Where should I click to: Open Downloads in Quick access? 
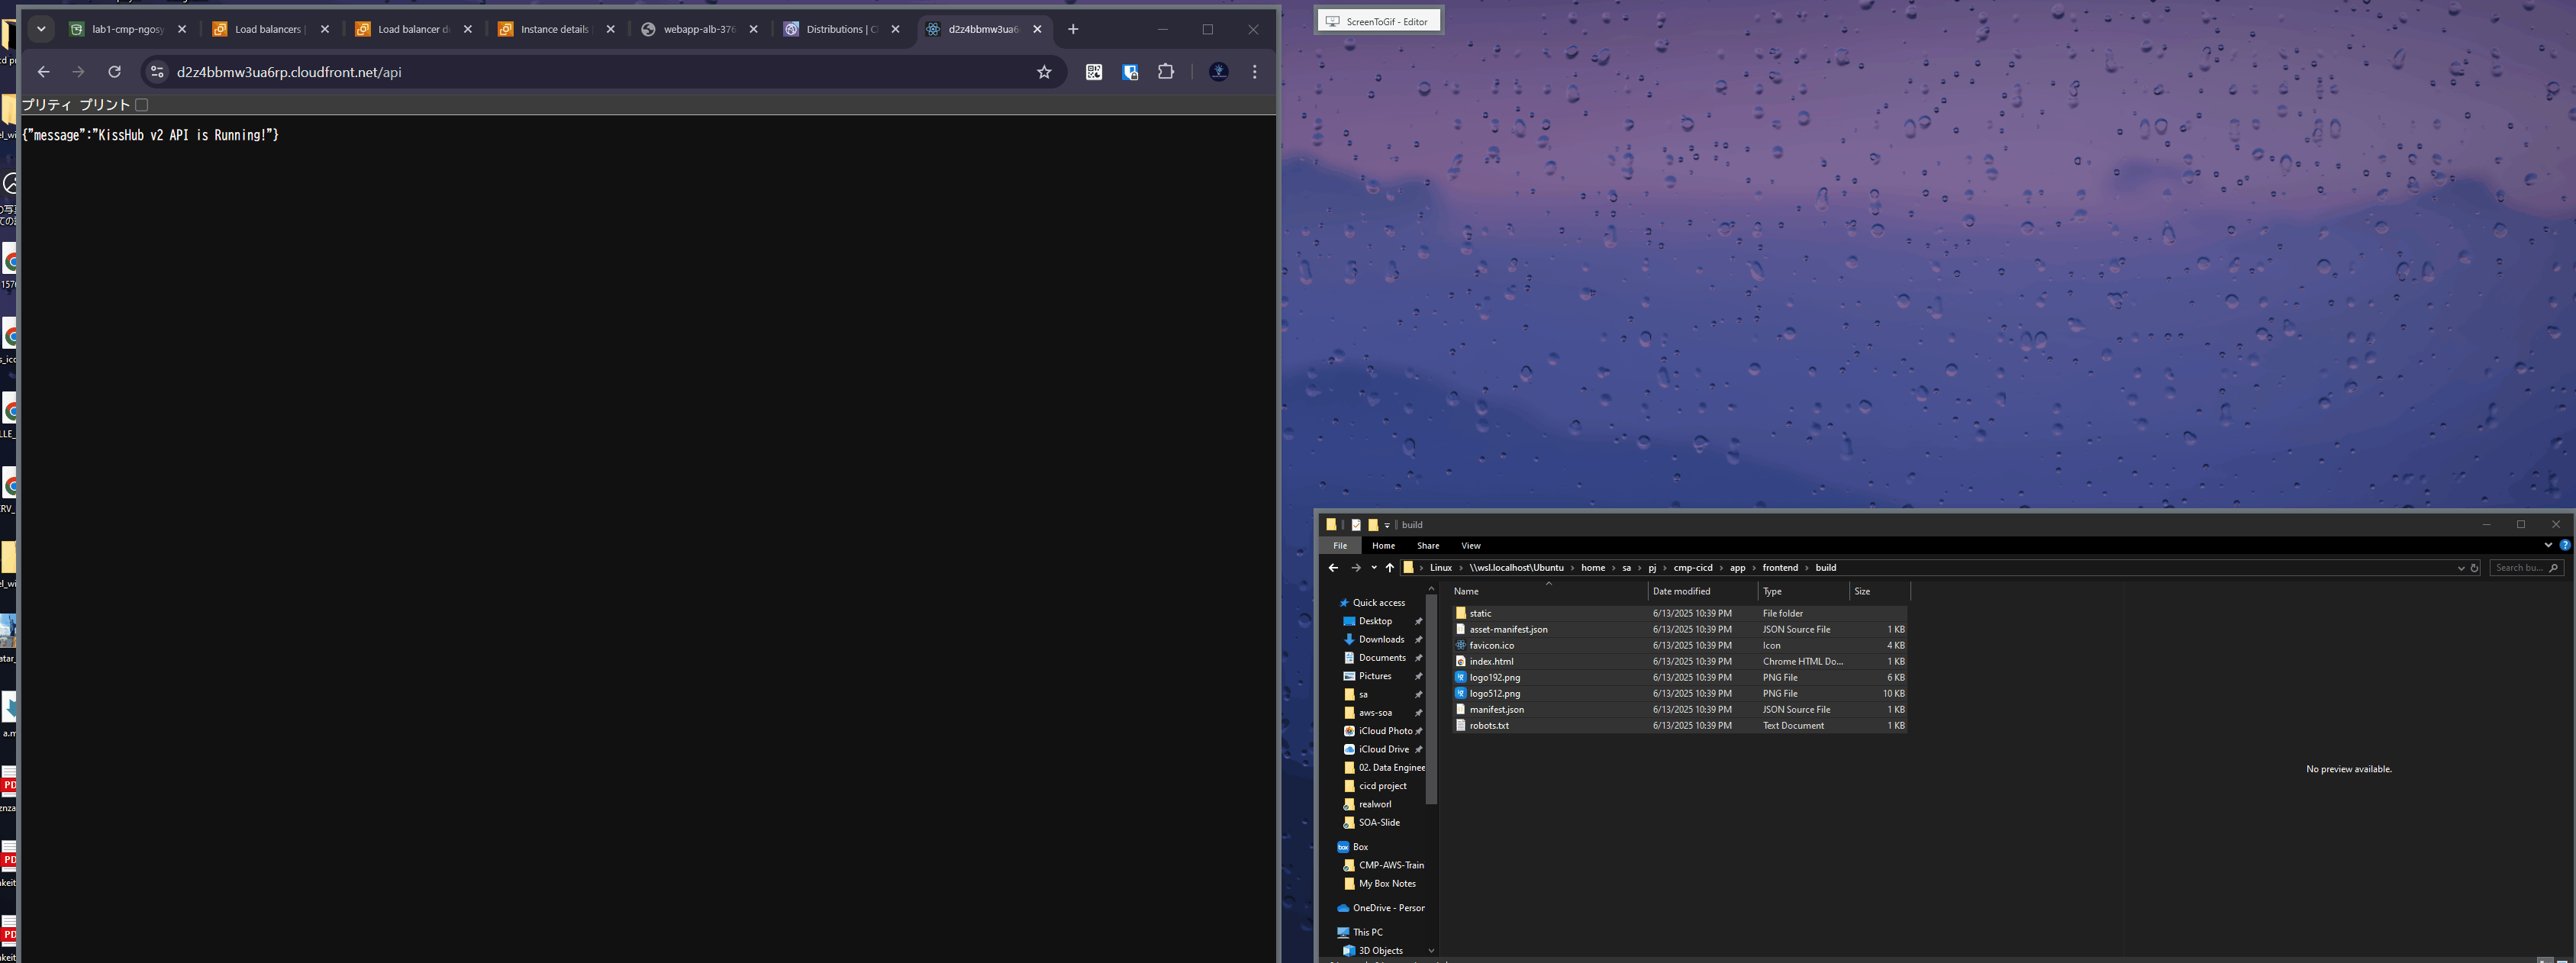coord(1381,640)
